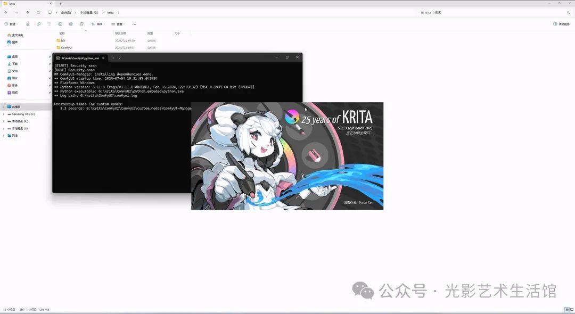Go forward in File Explorer navigation
575x314 pixels.
tap(17, 12)
